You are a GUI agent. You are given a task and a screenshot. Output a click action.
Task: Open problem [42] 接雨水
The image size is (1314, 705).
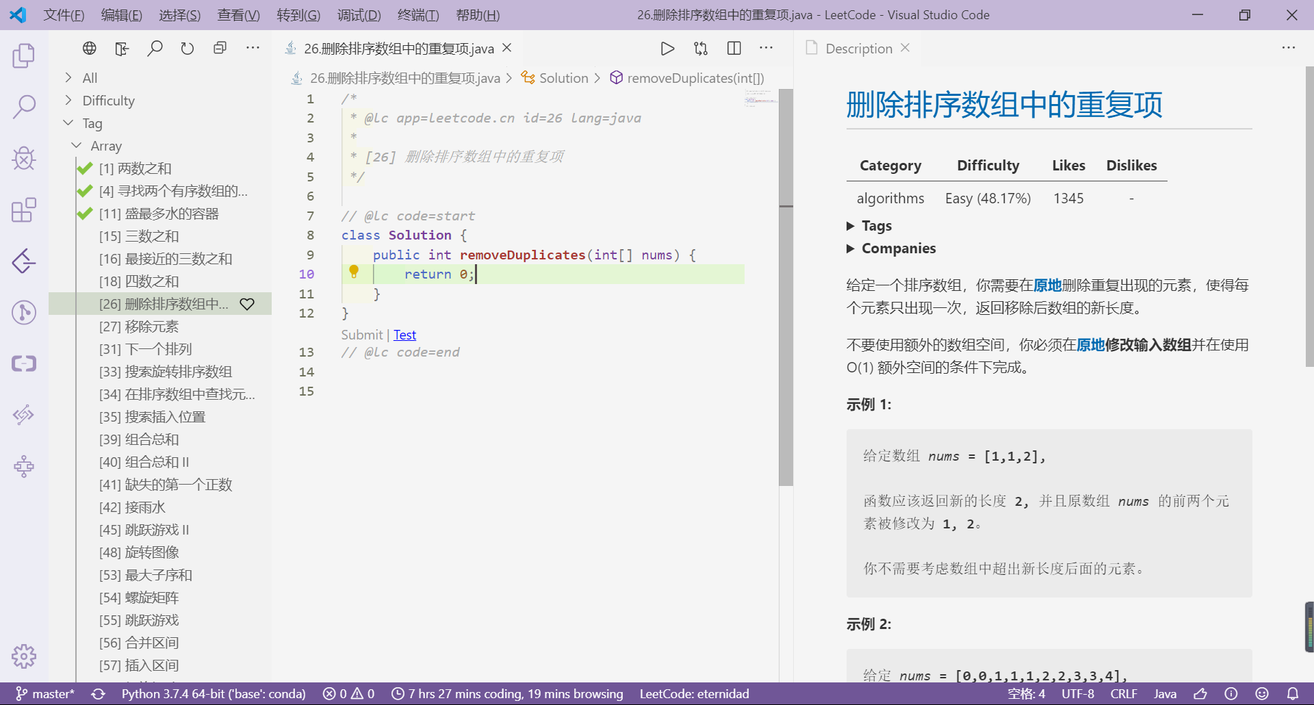[x=132, y=507]
